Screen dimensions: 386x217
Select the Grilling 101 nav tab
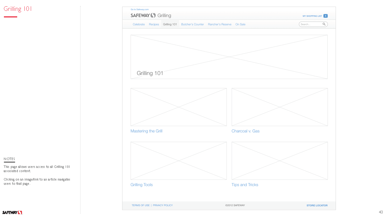tap(170, 24)
